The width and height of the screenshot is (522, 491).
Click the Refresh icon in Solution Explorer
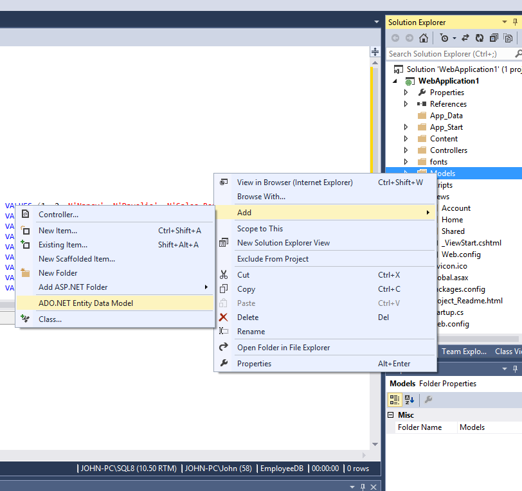click(x=479, y=38)
